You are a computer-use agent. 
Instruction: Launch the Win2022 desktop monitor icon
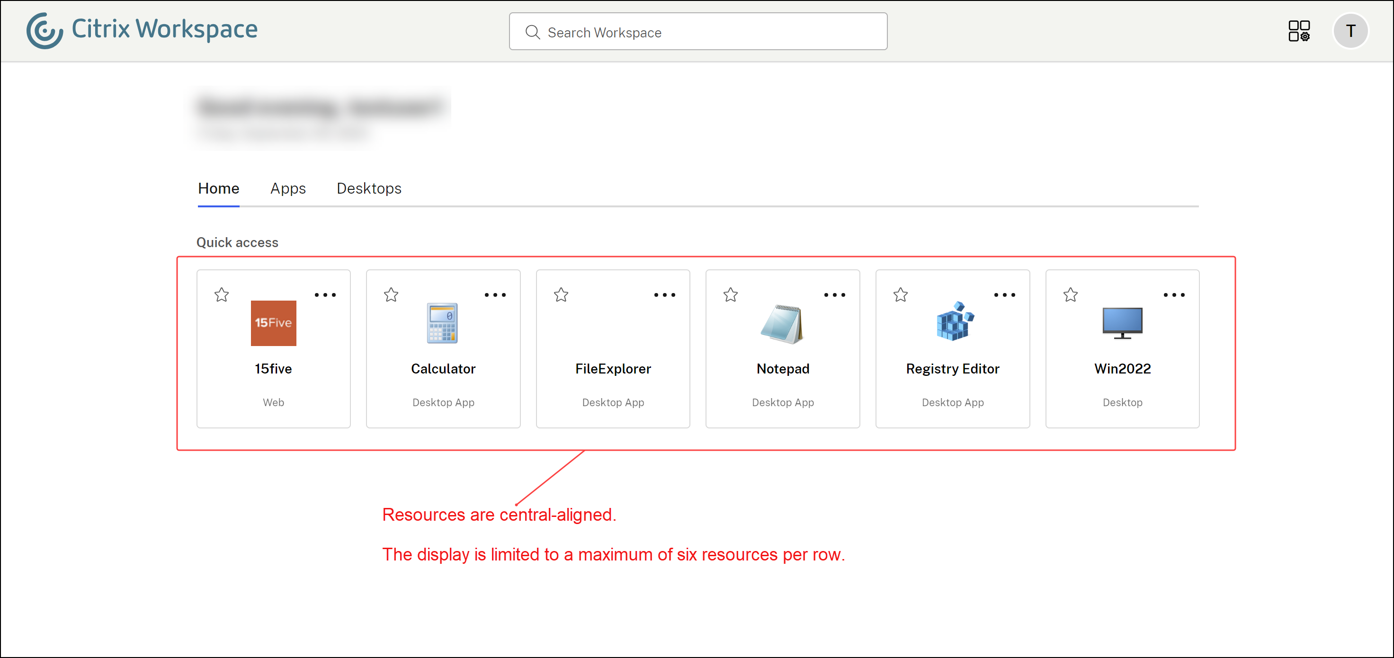(x=1122, y=323)
